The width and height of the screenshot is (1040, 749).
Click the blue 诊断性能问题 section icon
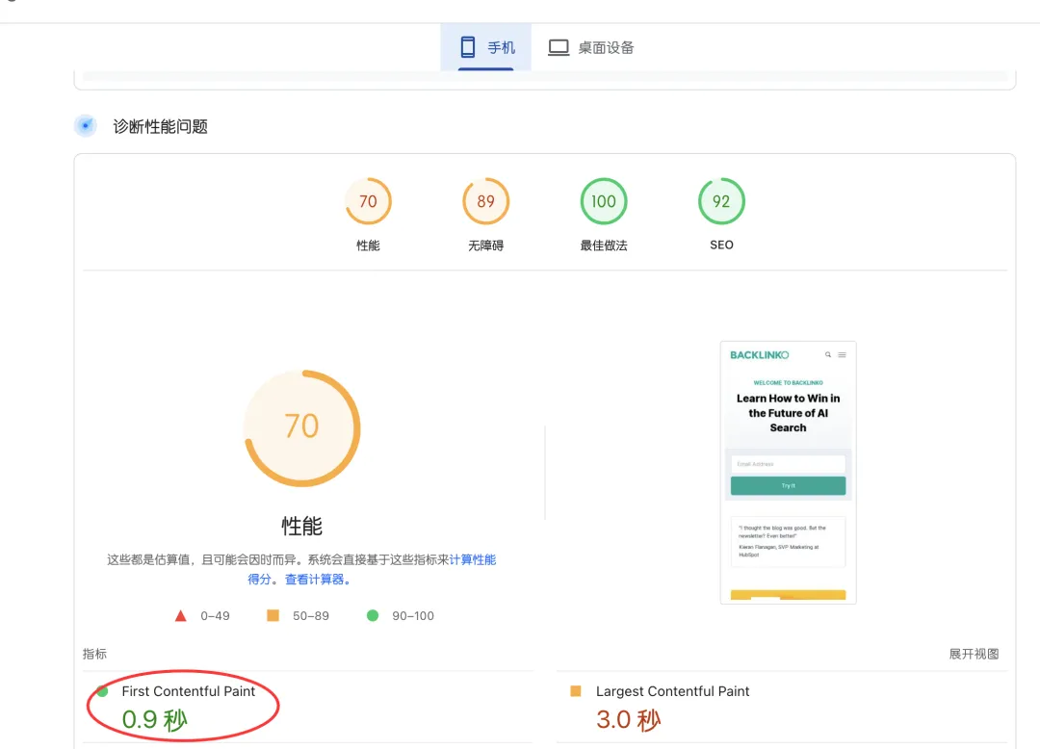pos(86,126)
